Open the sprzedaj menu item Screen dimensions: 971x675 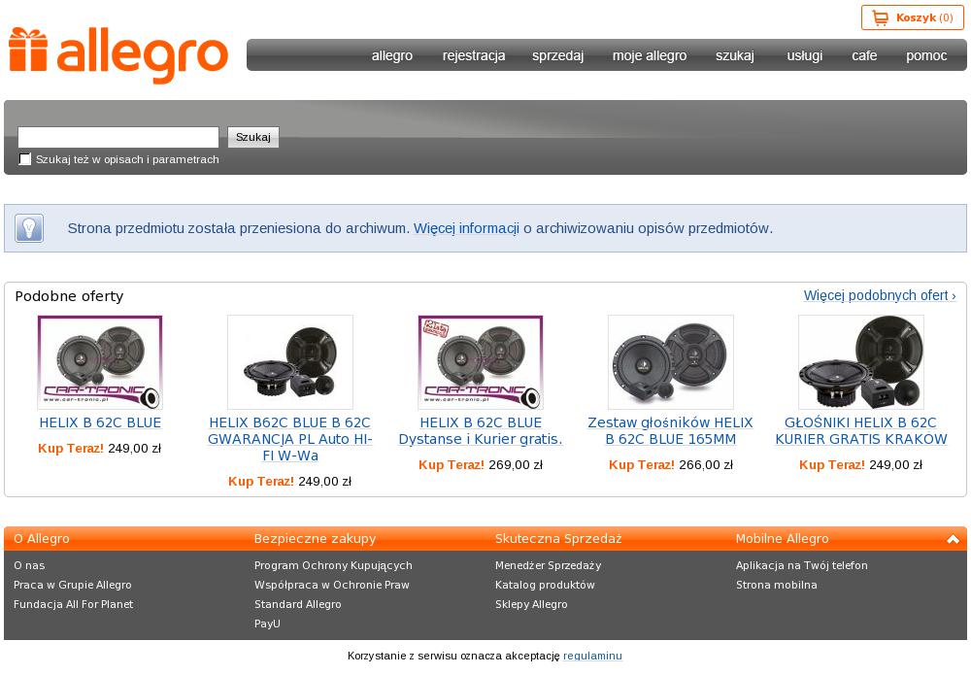pyautogui.click(x=558, y=55)
